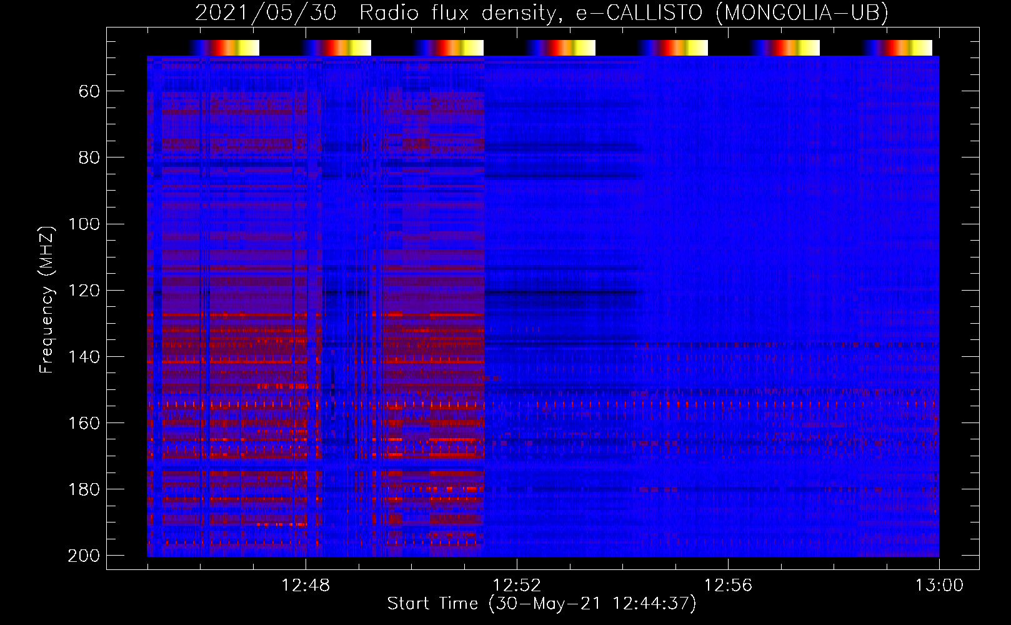Click the 13:00 time tick label
The height and width of the screenshot is (625, 1011).
click(939, 586)
